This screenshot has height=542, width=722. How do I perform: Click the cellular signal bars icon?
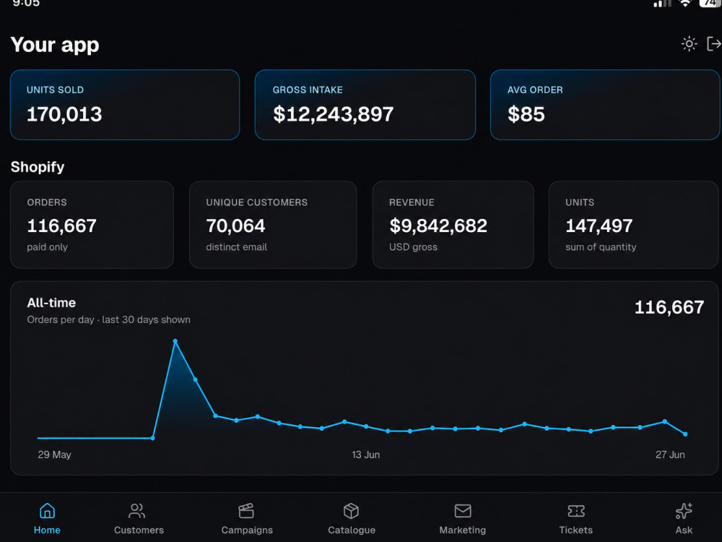pos(662,3)
